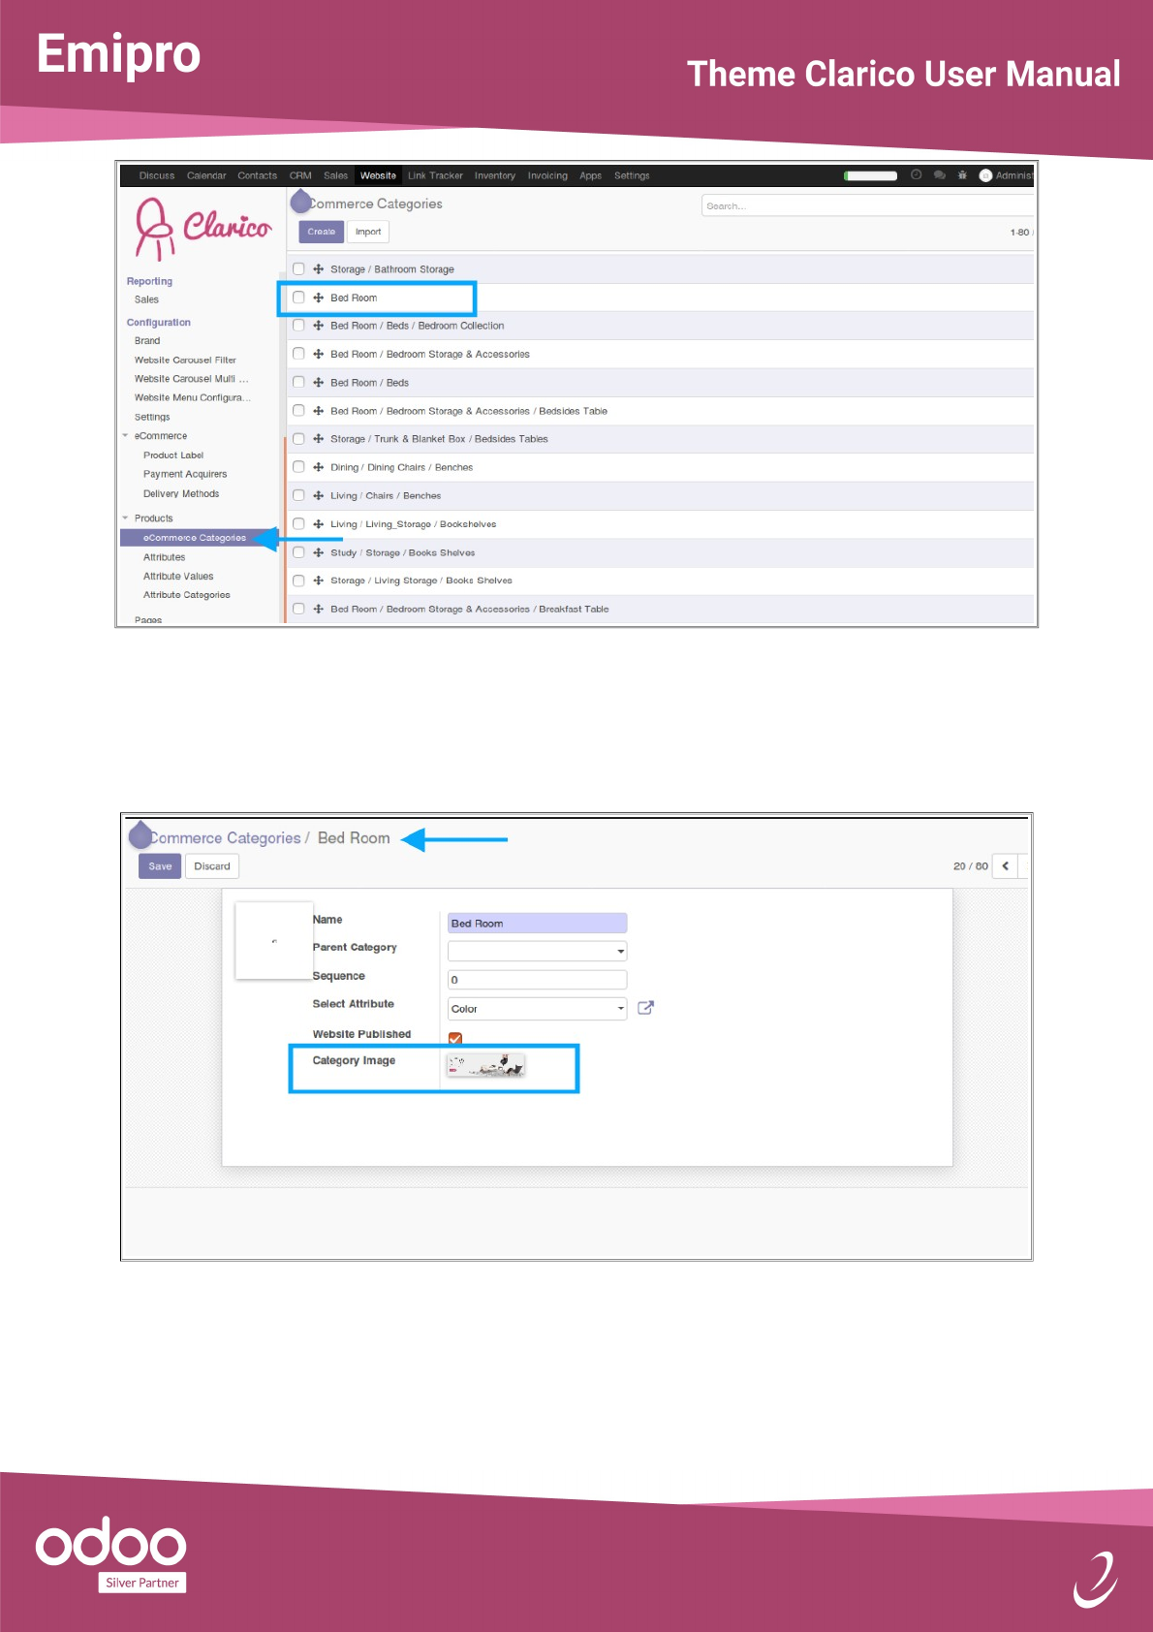Click drag handle of Dining / Dining Chairs / Benches
This screenshot has width=1153, height=1632.
coord(318,467)
